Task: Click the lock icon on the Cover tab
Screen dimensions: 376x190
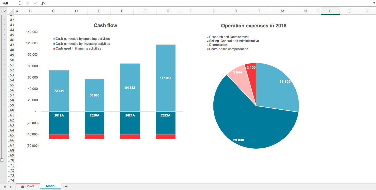Action: point(23,186)
